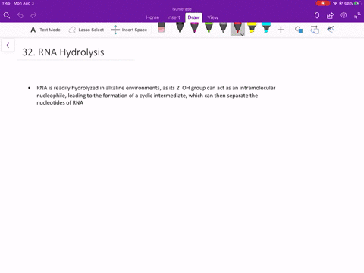Select the active red pen

[x=237, y=28]
